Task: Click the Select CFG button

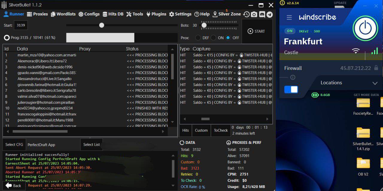Action: [x=14, y=145]
